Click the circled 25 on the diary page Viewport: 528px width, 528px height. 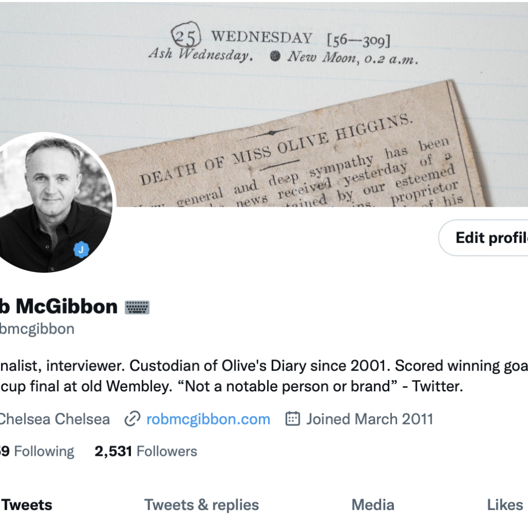(186, 35)
